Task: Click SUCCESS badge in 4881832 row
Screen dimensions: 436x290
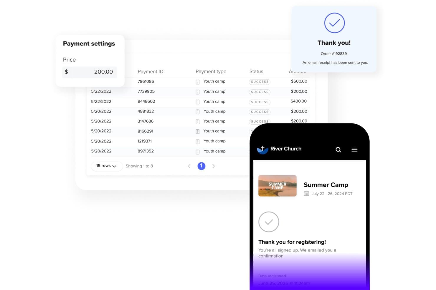Action: [x=260, y=112]
